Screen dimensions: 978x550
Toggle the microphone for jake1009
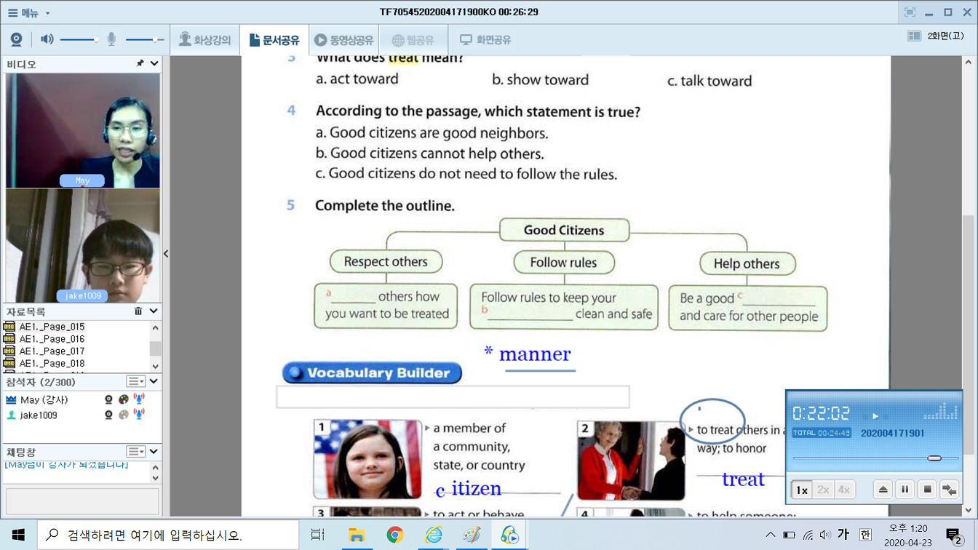click(x=139, y=415)
